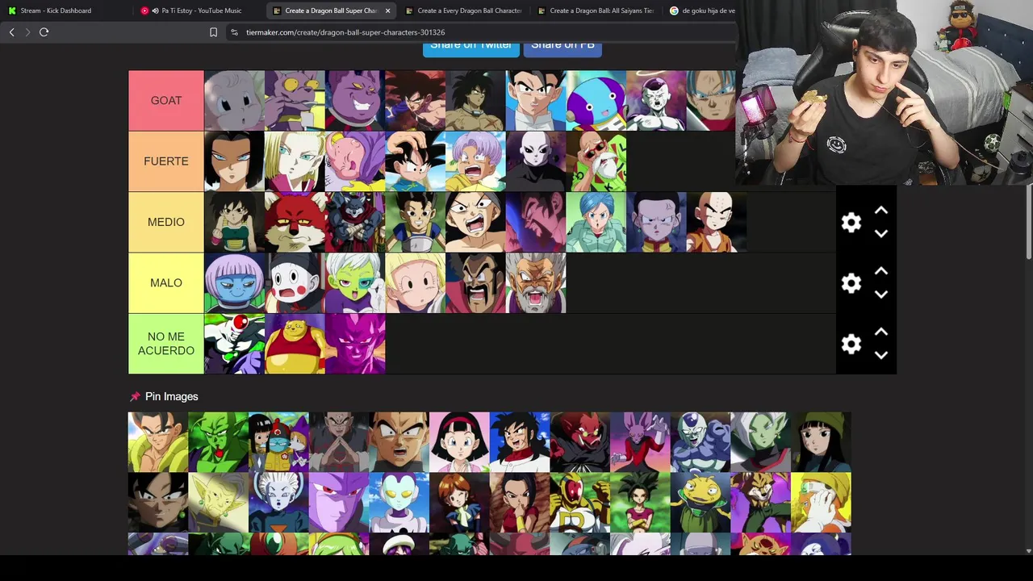Select Hit image in unranked pool
This screenshot has width=1033, height=581.
338,502
